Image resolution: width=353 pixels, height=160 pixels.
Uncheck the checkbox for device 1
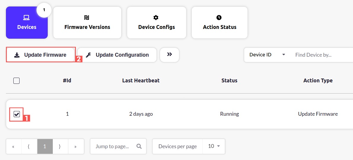pos(17,114)
